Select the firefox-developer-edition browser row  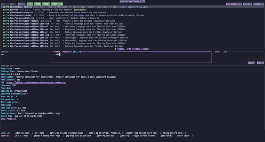pyautogui.click(x=132, y=21)
